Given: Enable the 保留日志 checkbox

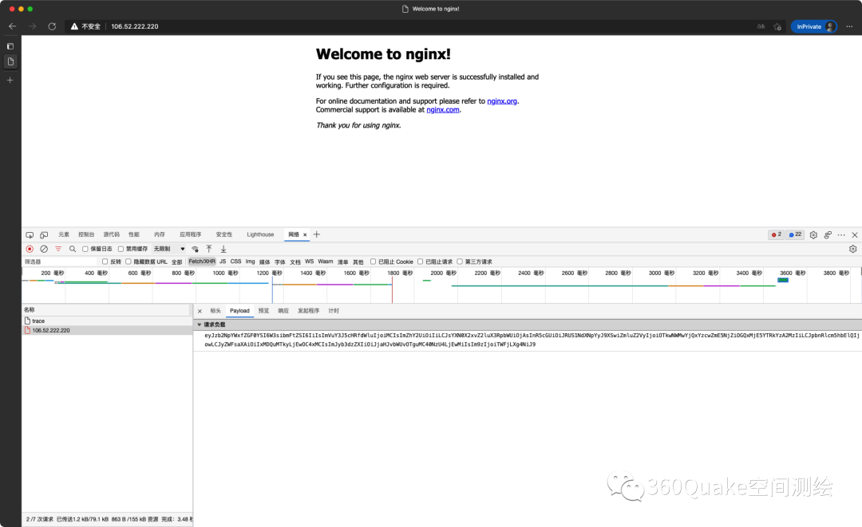Looking at the screenshot, I should click(85, 249).
